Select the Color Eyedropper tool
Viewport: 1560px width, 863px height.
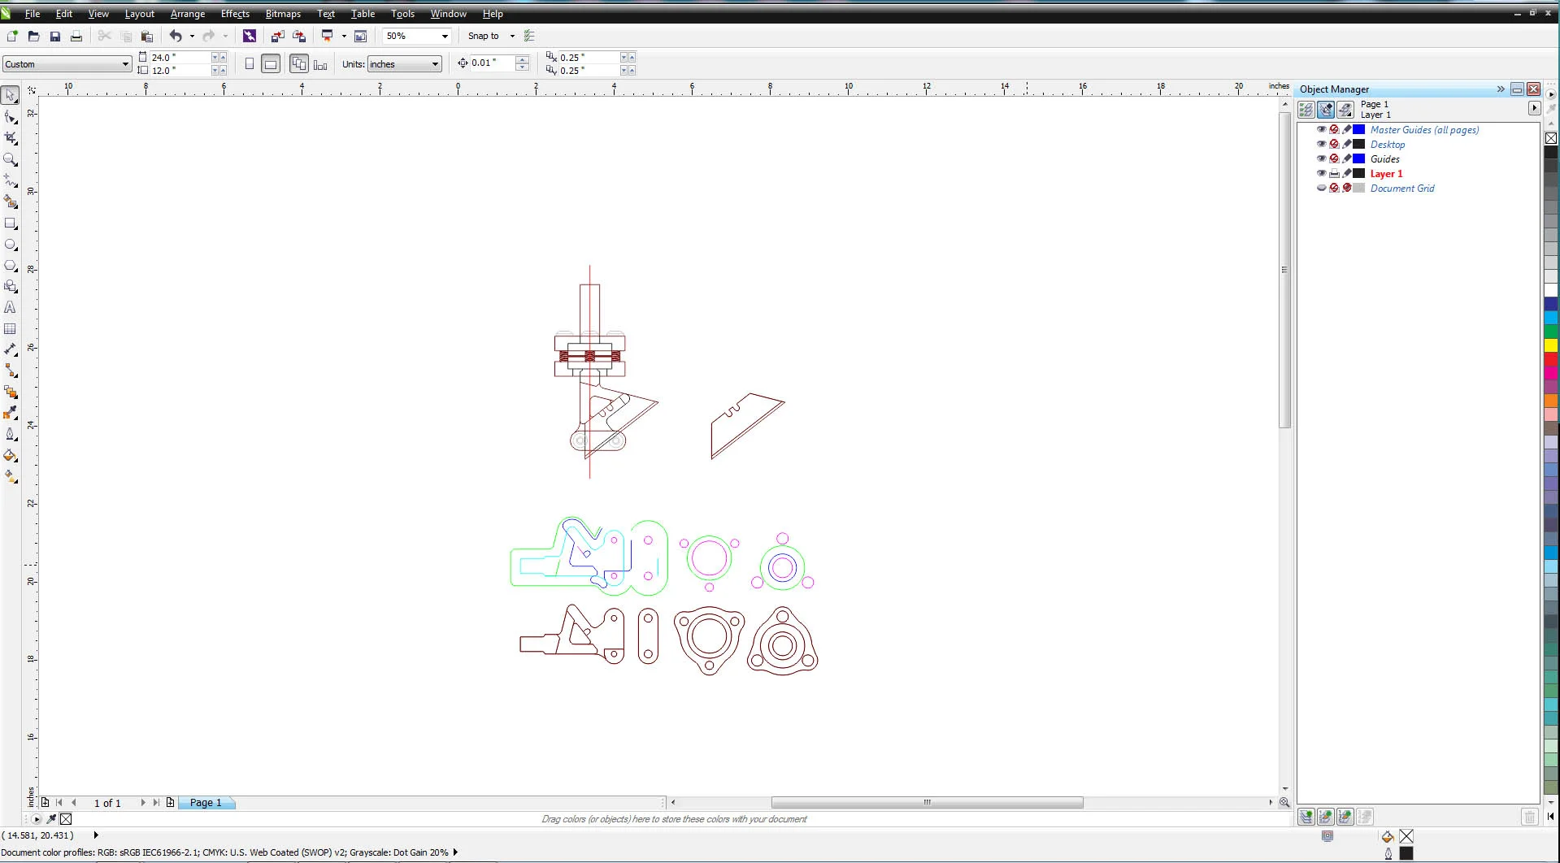pos(11,413)
